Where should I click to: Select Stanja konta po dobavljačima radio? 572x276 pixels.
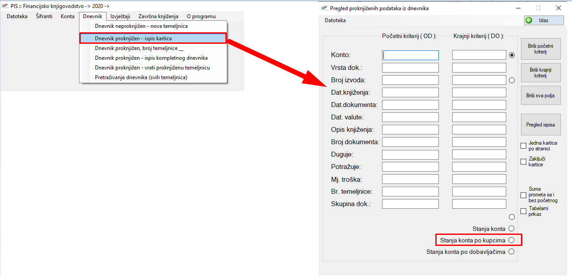pyautogui.click(x=511, y=252)
